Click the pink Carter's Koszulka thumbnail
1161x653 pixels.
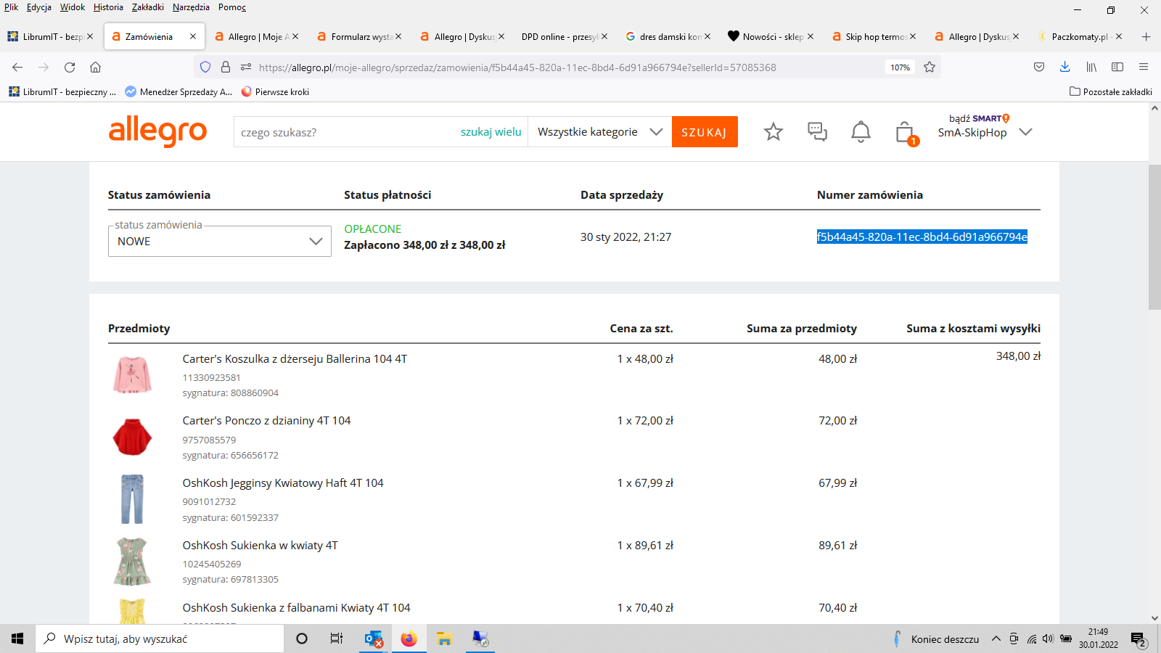pyautogui.click(x=132, y=374)
